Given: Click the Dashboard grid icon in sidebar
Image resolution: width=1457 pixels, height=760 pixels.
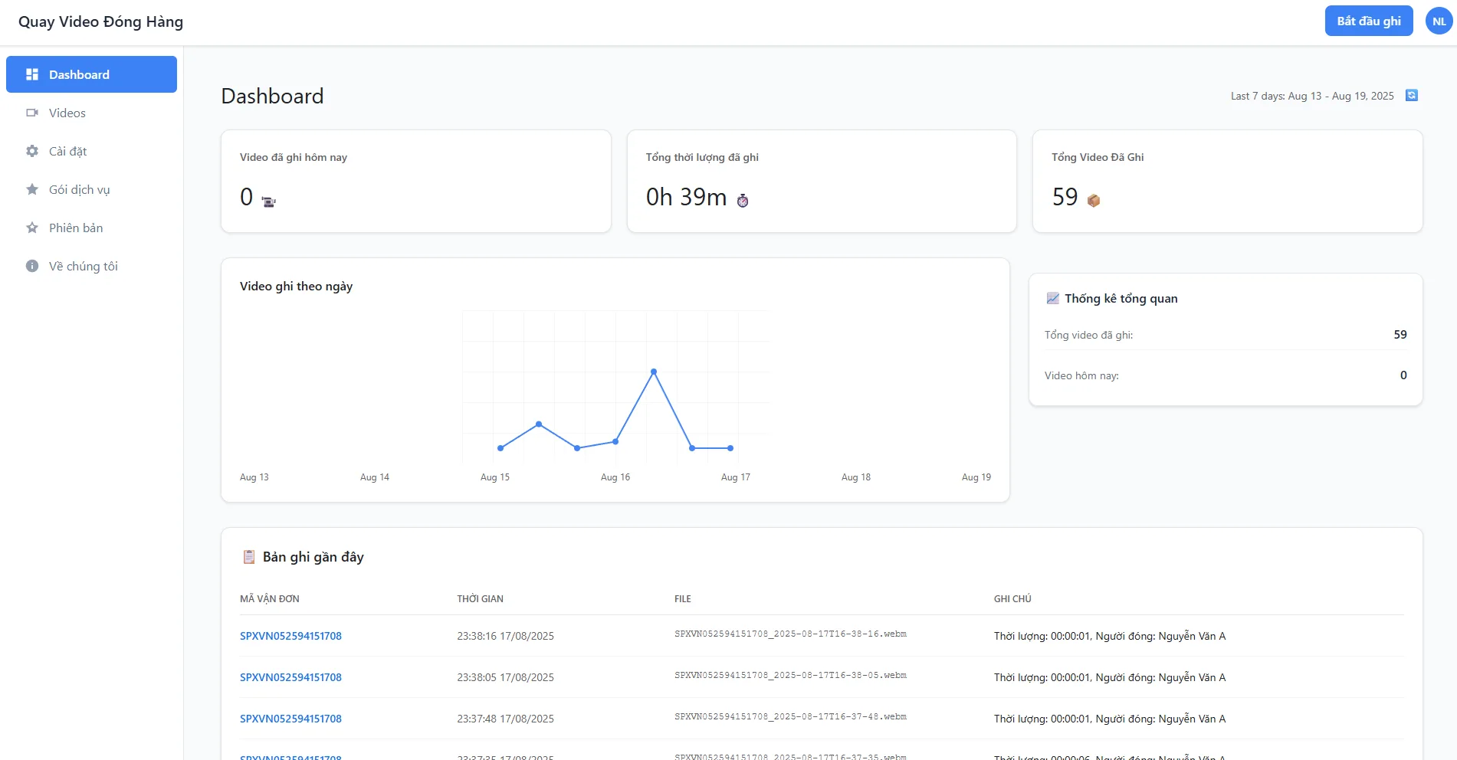Looking at the screenshot, I should click(32, 74).
